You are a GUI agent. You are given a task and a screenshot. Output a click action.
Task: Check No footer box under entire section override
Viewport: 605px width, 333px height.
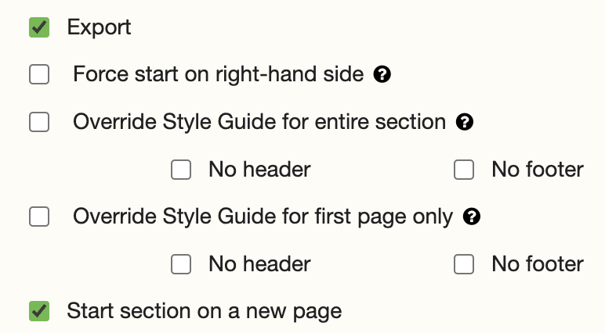click(x=464, y=170)
